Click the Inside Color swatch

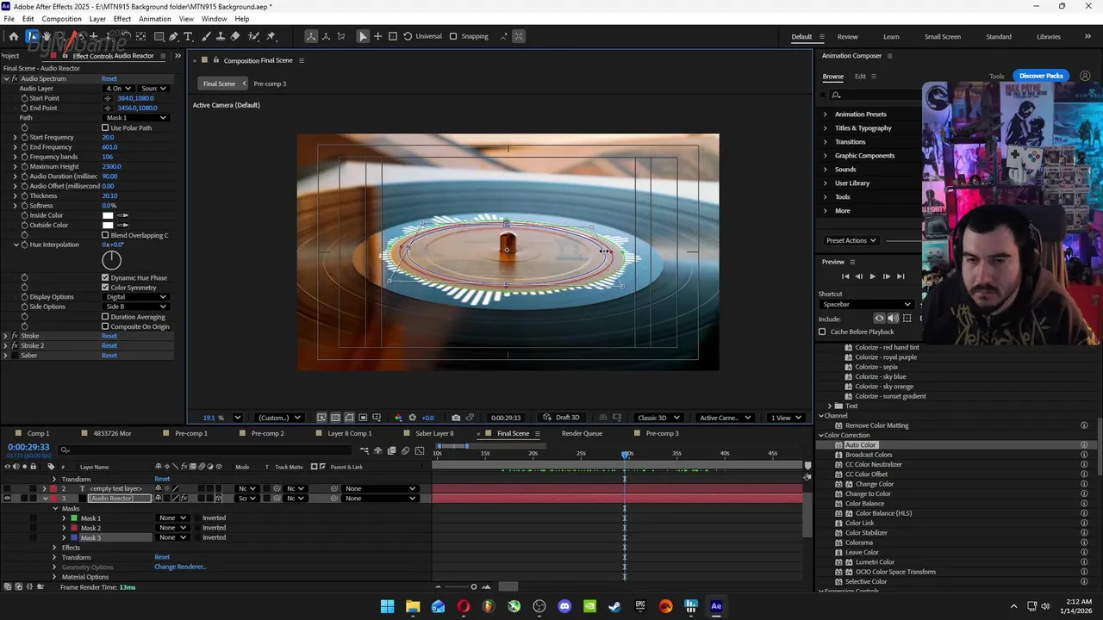tap(108, 215)
